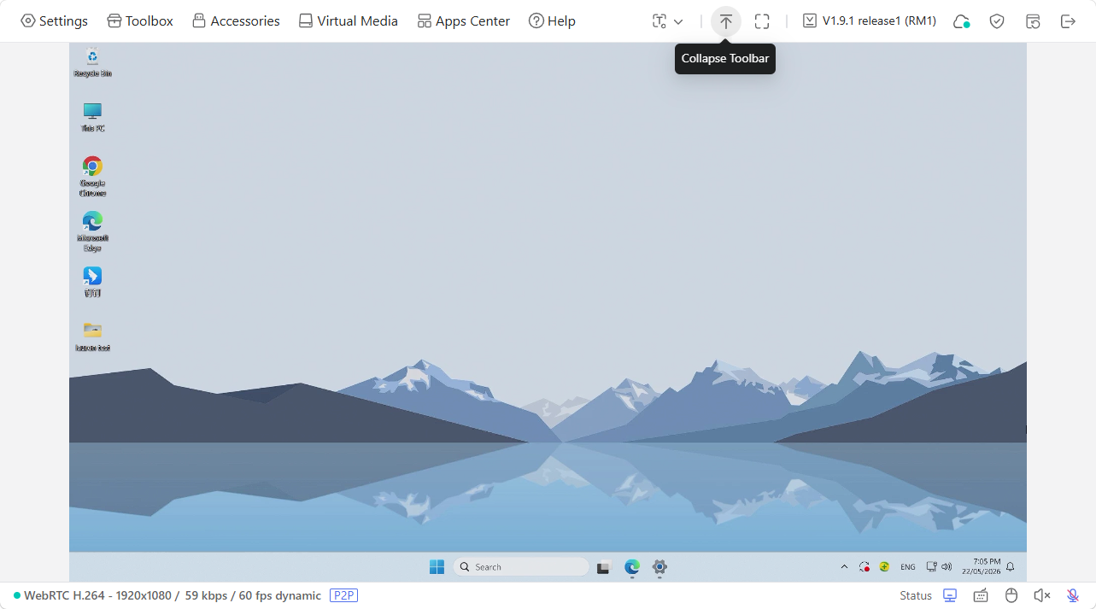Click the Collapse Toolbar arrow button
This screenshot has height=609, width=1096.
(x=726, y=21)
